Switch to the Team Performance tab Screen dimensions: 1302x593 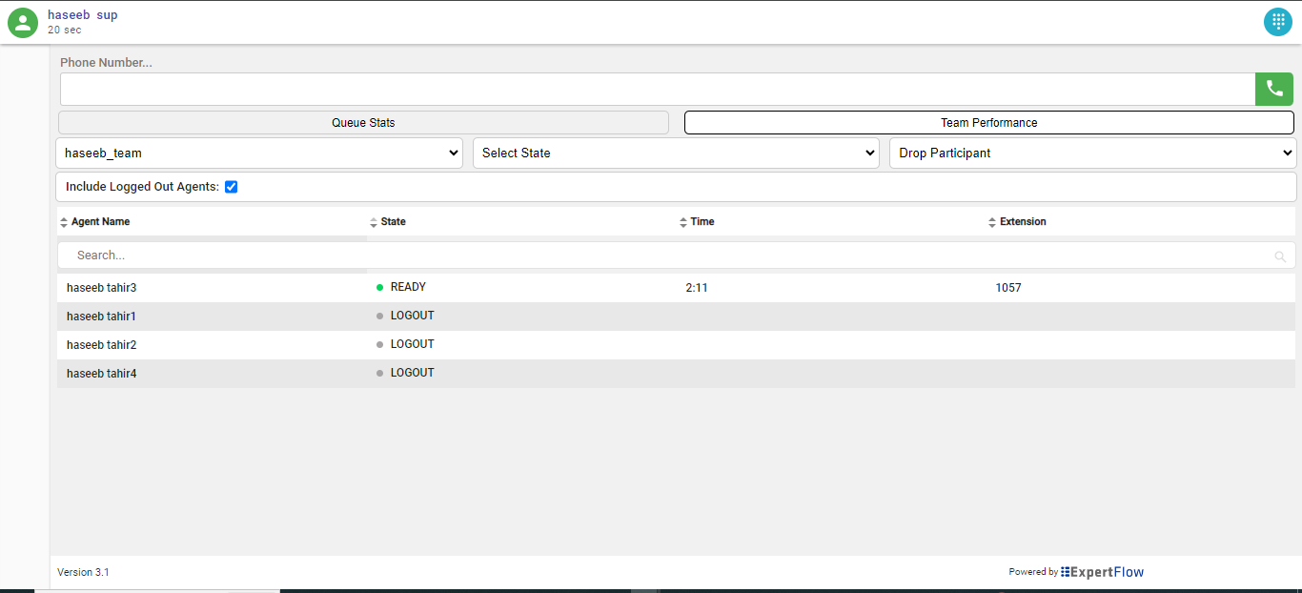pyautogui.click(x=988, y=123)
